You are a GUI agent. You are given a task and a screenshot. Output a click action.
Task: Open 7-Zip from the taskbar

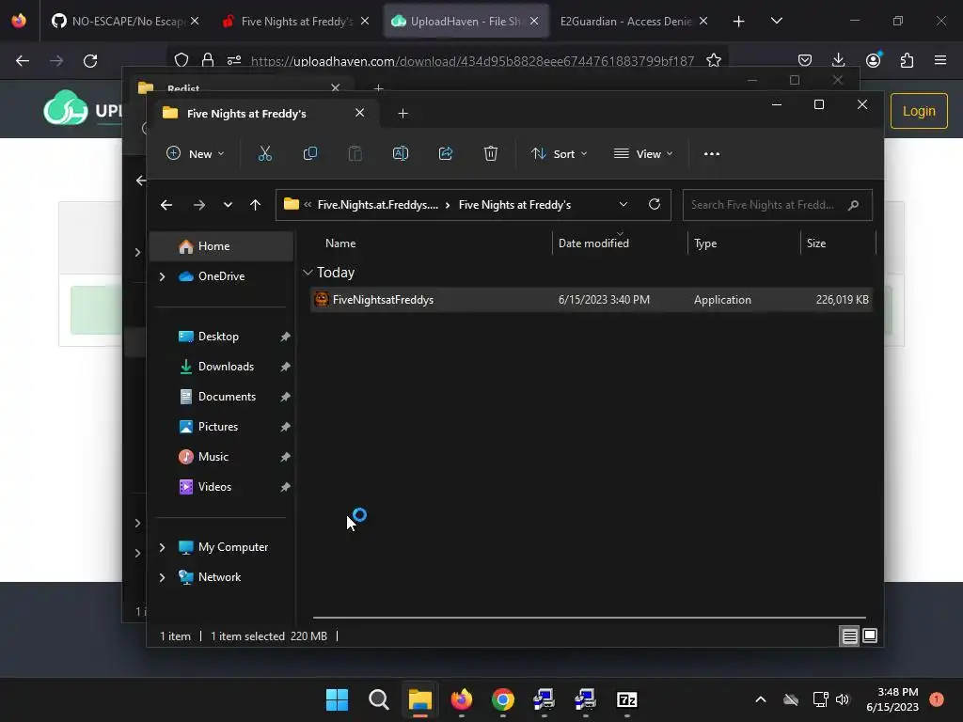pos(626,699)
